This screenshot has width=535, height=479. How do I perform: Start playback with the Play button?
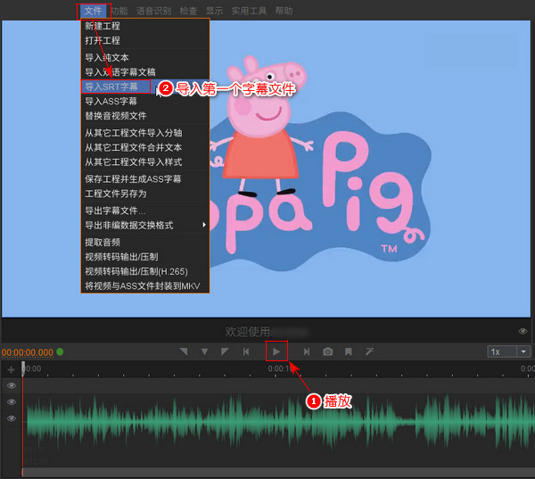(x=276, y=351)
